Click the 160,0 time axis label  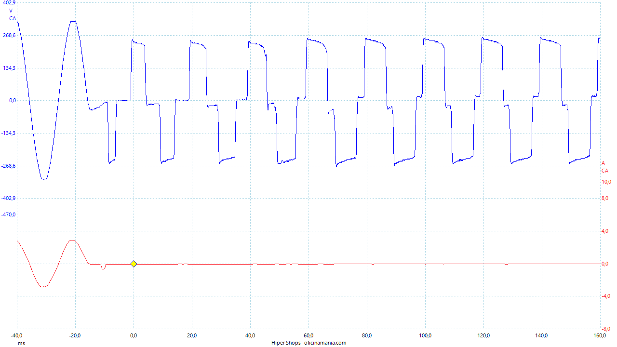pyautogui.click(x=600, y=335)
